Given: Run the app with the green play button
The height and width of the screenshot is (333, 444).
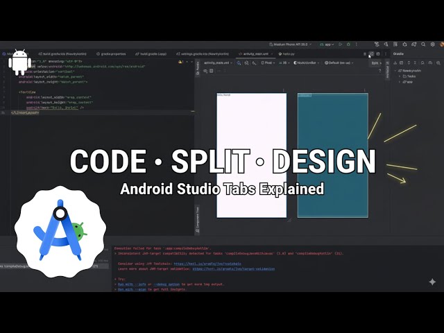Looking at the screenshot, I should point(341,44).
